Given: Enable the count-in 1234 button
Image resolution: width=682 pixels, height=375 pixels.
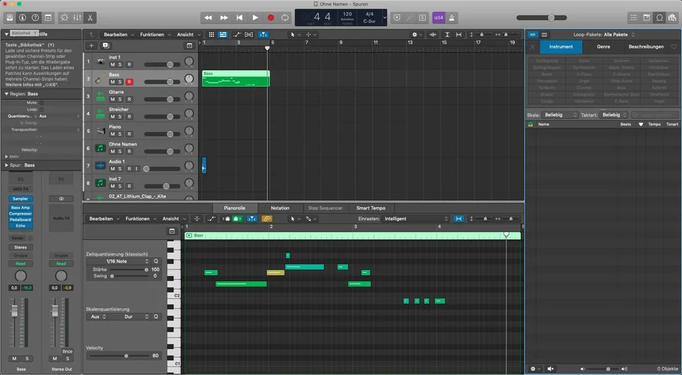Looking at the screenshot, I should (x=438, y=17).
